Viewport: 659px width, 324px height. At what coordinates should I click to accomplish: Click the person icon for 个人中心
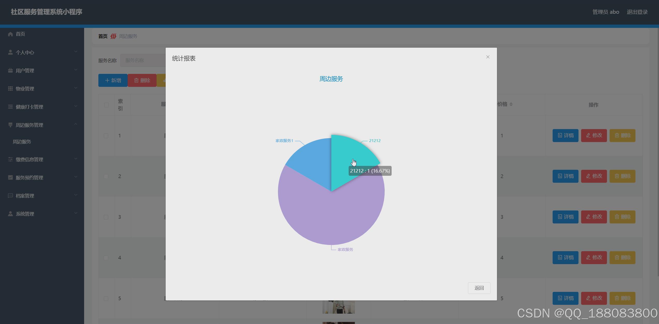point(10,52)
